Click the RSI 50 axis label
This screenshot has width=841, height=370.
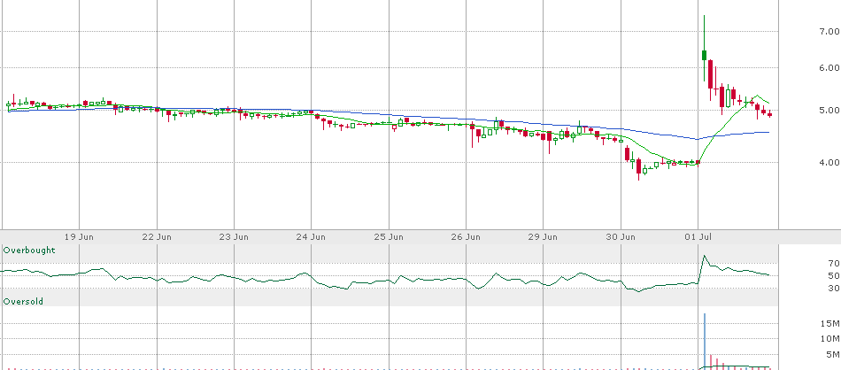(x=833, y=275)
